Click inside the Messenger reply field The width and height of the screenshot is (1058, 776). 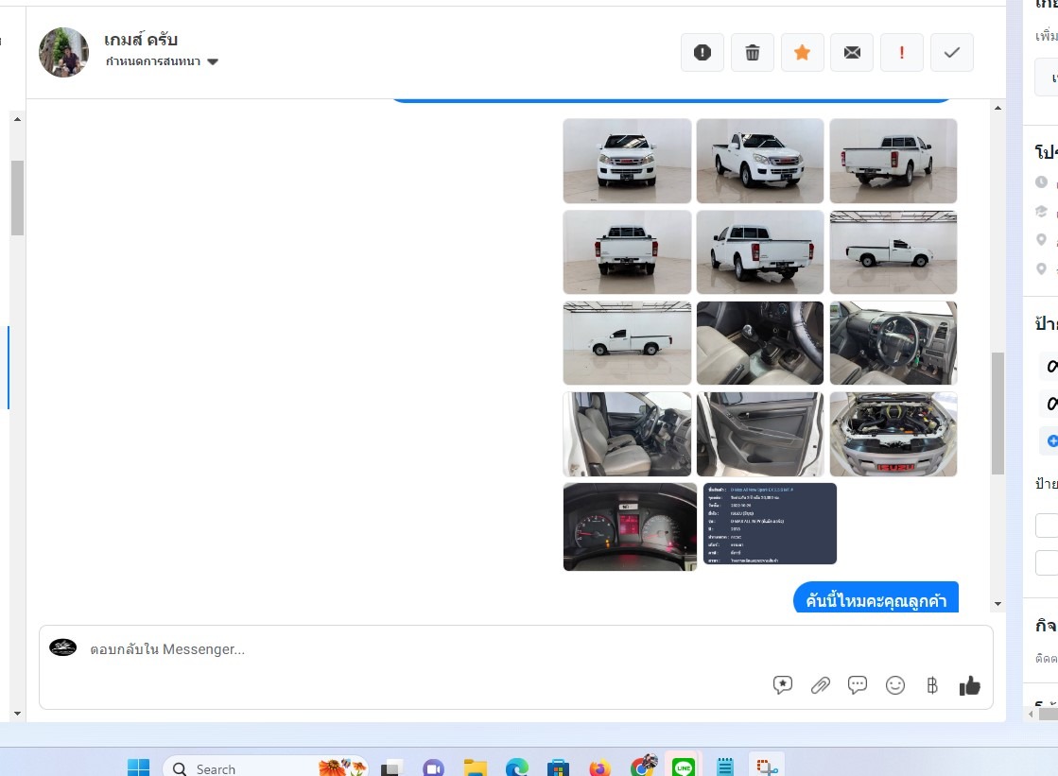tap(425, 650)
